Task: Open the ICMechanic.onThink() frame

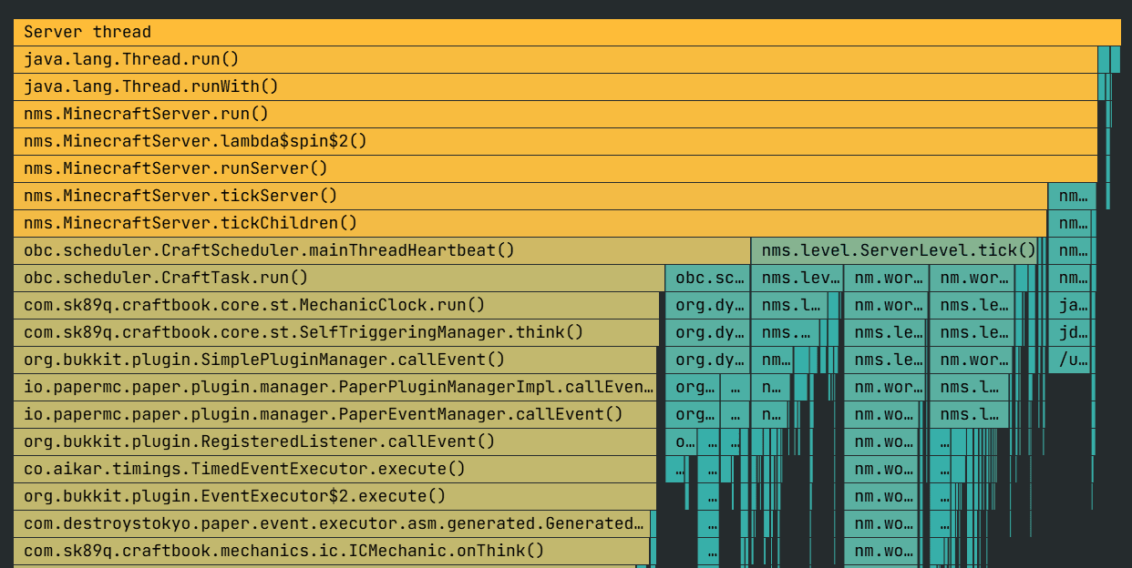Action: [273, 551]
